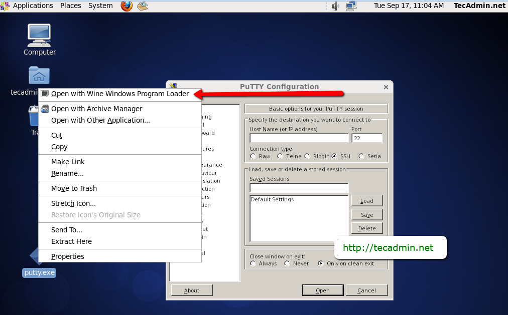
Task: Open the network connection icon in the panel
Action: [351, 6]
